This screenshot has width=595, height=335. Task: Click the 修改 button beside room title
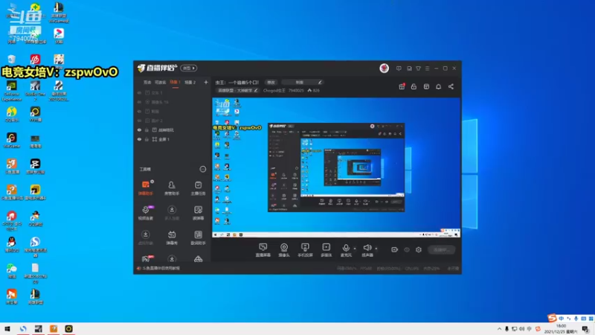(x=271, y=83)
